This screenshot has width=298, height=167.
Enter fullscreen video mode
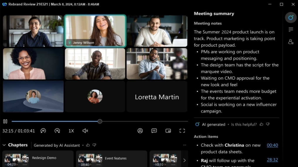[182, 131]
